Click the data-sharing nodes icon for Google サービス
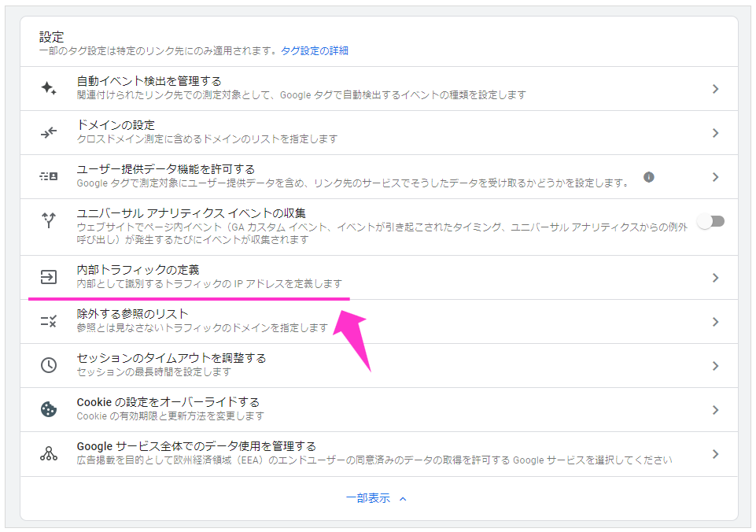This screenshot has height=532, width=756. pyautogui.click(x=49, y=454)
